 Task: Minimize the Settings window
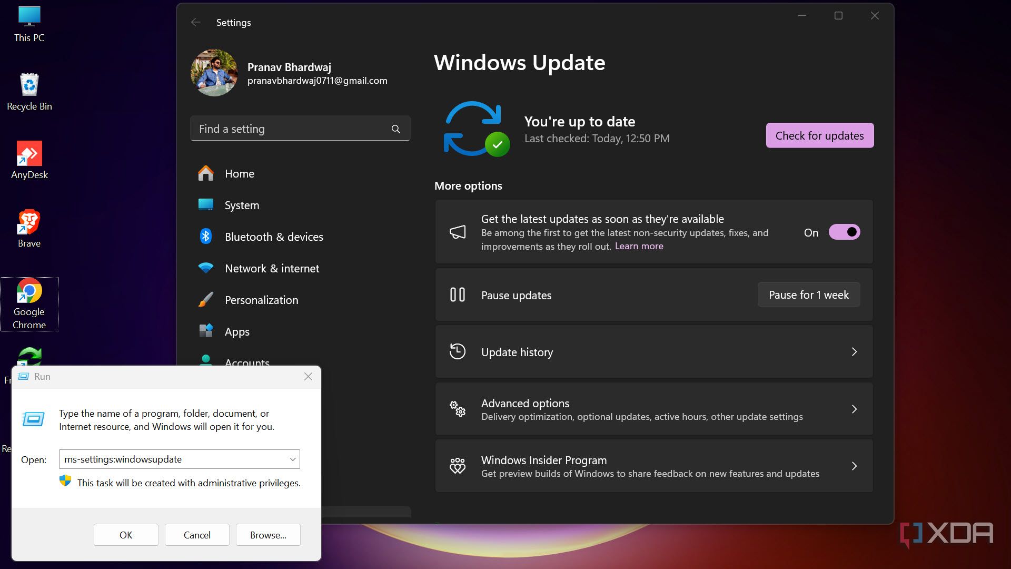pyautogui.click(x=802, y=16)
